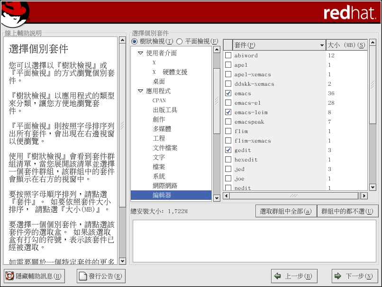382x287 pixels.
Task: Click the horizontal scrollbar under the package list
Action: [294, 196]
